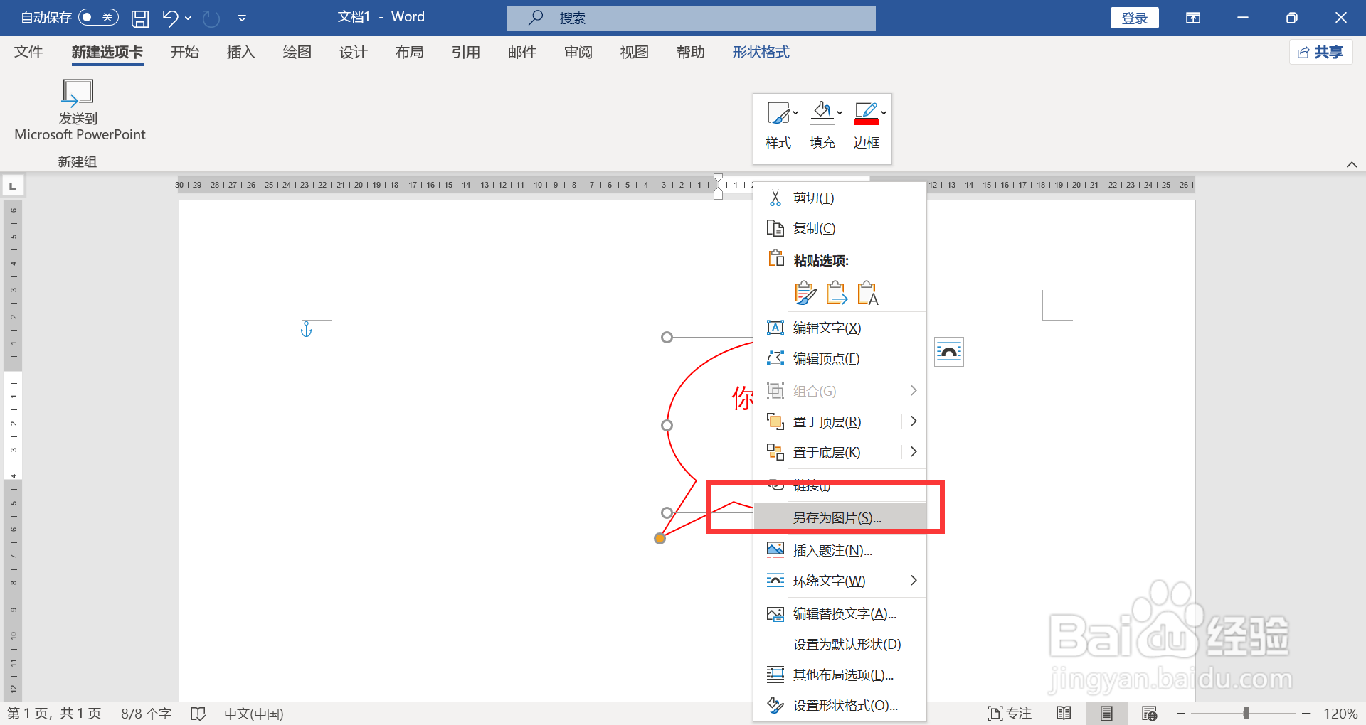Open the 文件 tab
Image resolution: width=1366 pixels, height=725 pixels.
(x=28, y=52)
